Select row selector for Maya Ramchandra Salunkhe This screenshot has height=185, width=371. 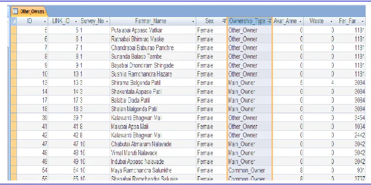coord(14,170)
